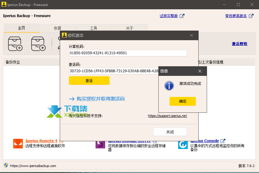The height and width of the screenshot is (173, 259).
Task: Click the 上次备份信息 column header
Action: (x=227, y=62)
